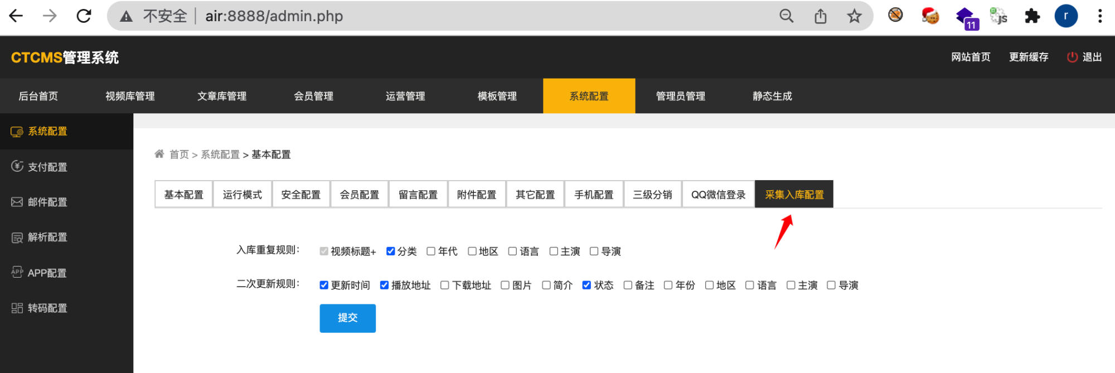The height and width of the screenshot is (373, 1115).
Task: Open 文章库管理 navigation menu
Action: click(x=222, y=96)
